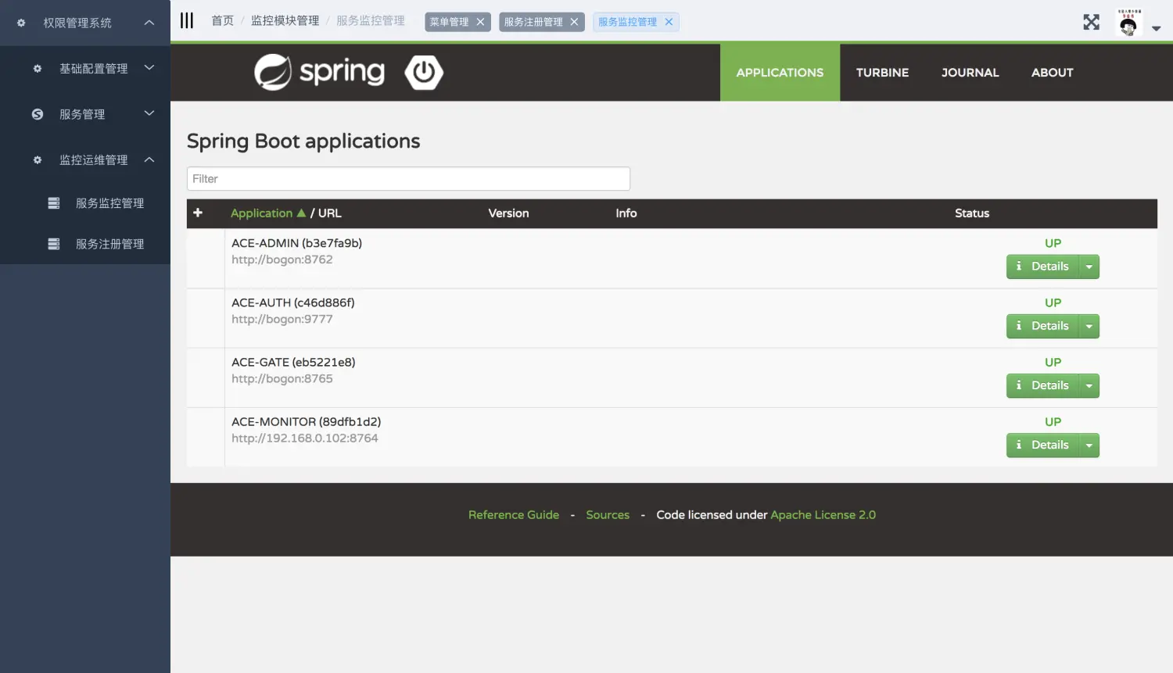Sort by Application column
The width and height of the screenshot is (1173, 673).
click(261, 213)
